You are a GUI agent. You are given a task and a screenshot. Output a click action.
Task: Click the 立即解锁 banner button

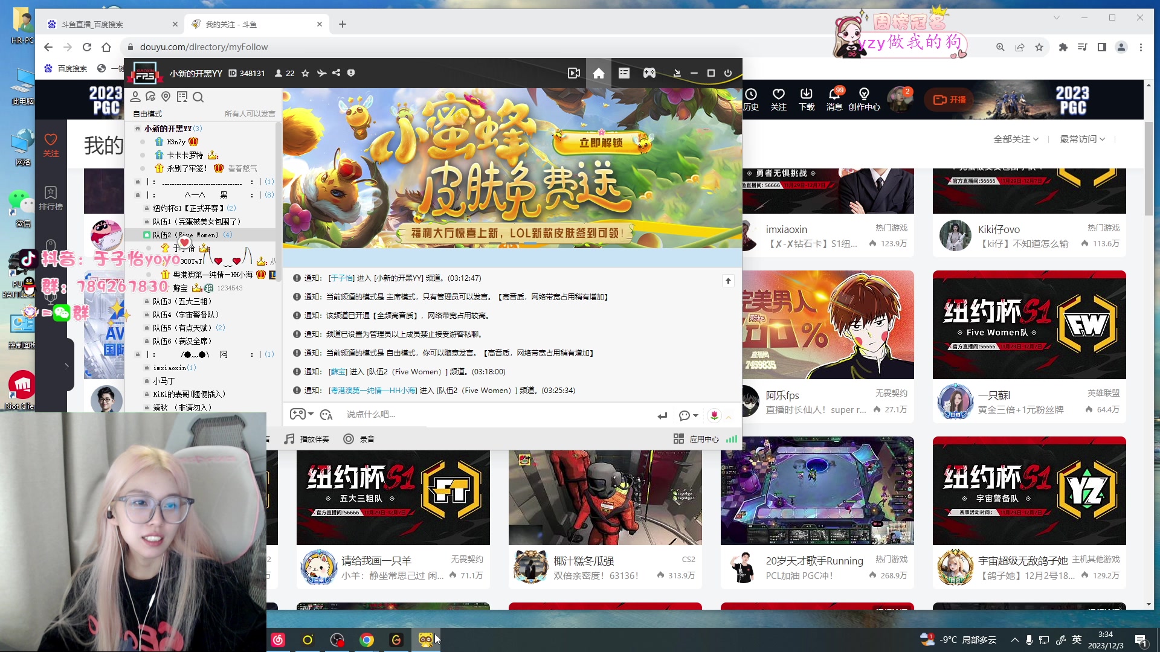pos(601,142)
